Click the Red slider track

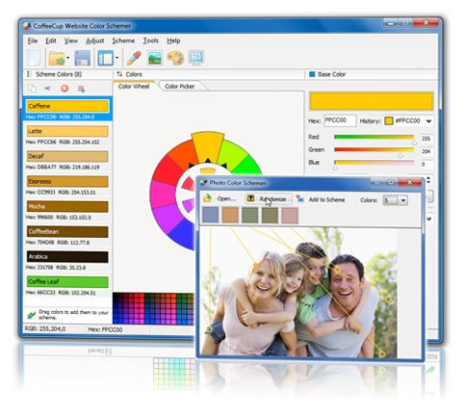click(x=375, y=138)
